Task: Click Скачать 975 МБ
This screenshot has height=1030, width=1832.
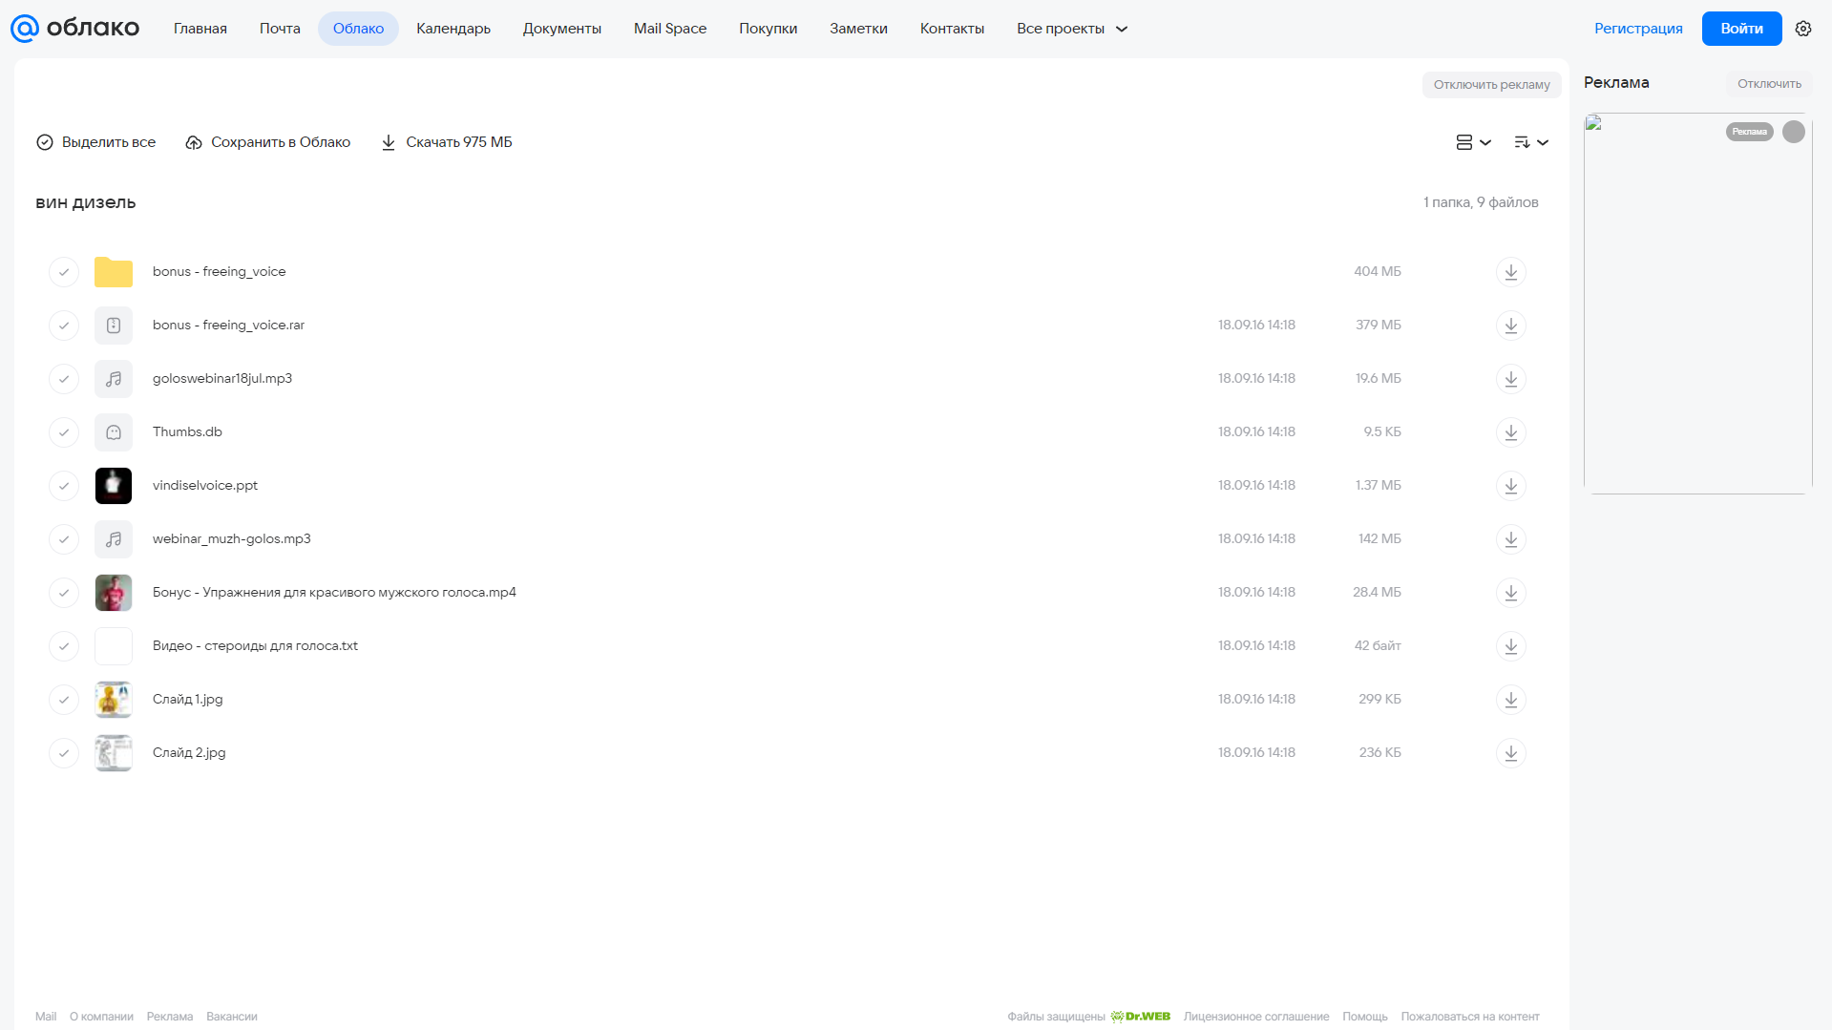Action: pos(447,142)
